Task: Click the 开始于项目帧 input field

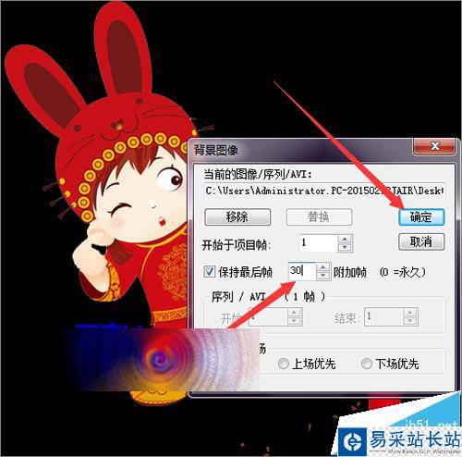Action: tap(319, 243)
